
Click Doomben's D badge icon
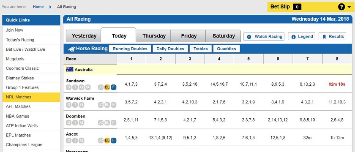coord(68,122)
